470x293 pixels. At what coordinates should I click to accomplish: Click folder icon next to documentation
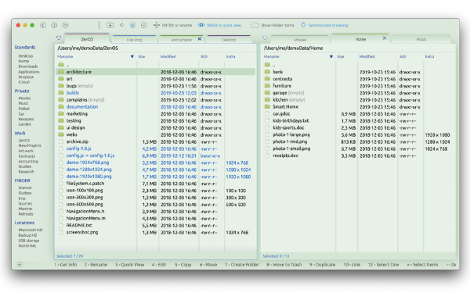point(61,107)
